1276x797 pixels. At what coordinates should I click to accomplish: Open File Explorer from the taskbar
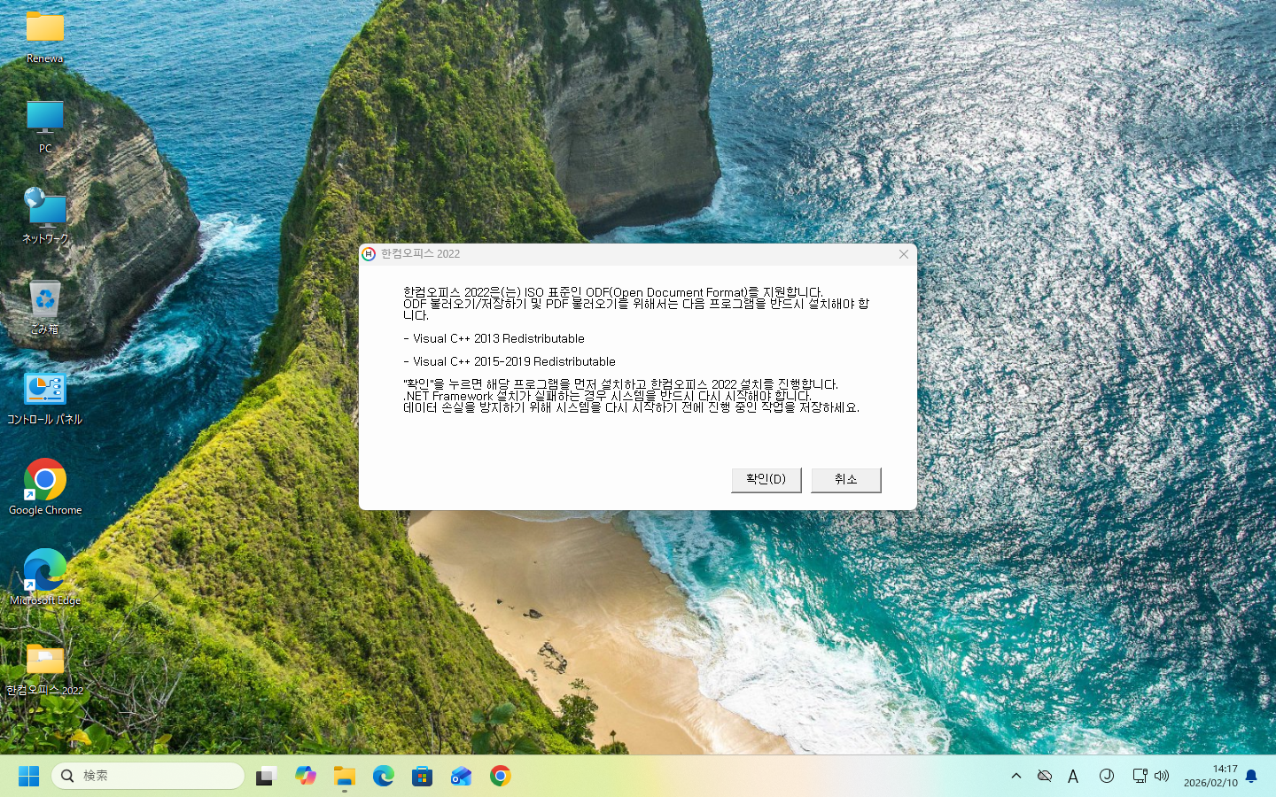[x=344, y=776]
